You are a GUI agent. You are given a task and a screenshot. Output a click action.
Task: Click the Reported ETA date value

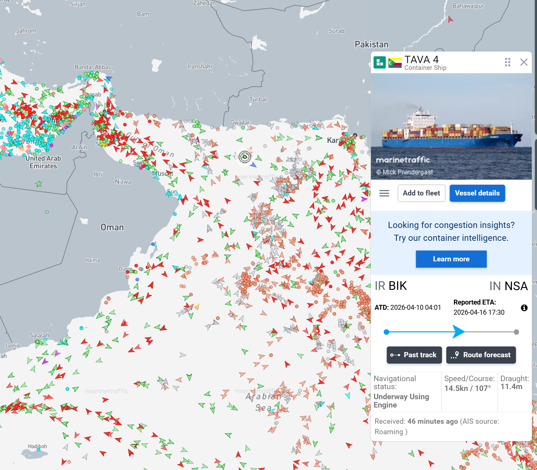[479, 312]
